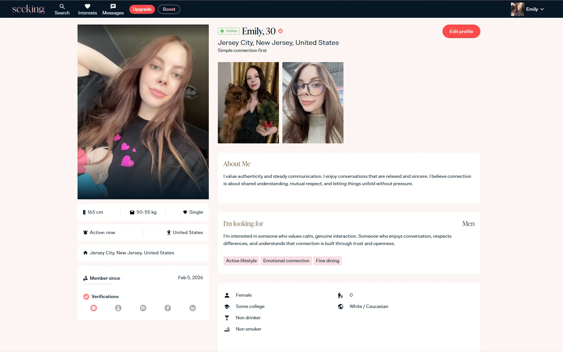Open photo of woman wearing glasses
This screenshot has height=352, width=563.
313,103
